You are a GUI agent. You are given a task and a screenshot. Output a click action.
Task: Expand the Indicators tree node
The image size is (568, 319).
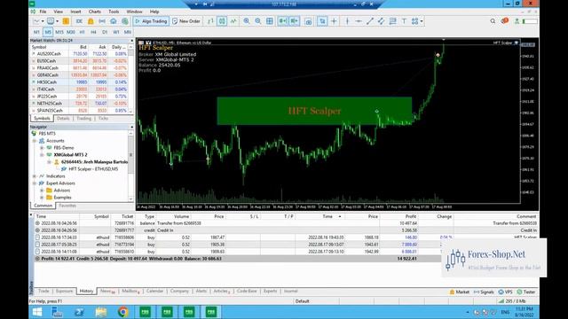(35, 176)
